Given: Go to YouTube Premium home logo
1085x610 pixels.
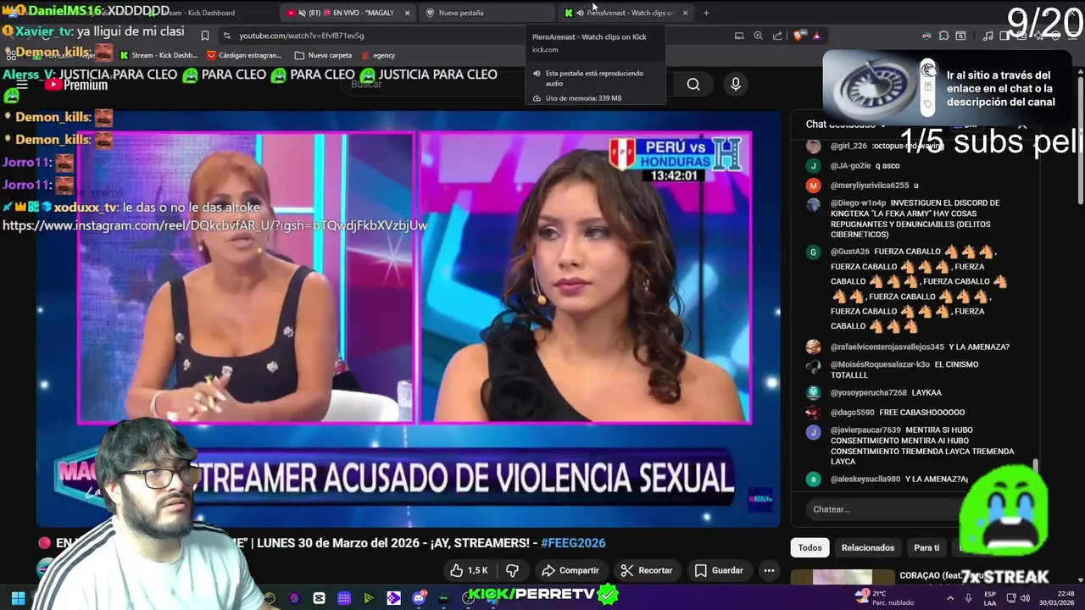Looking at the screenshot, I should 76,85.
